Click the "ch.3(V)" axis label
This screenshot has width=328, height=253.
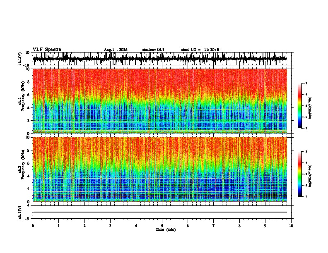19,212
